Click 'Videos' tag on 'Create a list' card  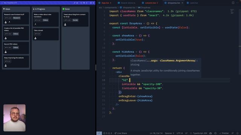click(x=16, y=34)
